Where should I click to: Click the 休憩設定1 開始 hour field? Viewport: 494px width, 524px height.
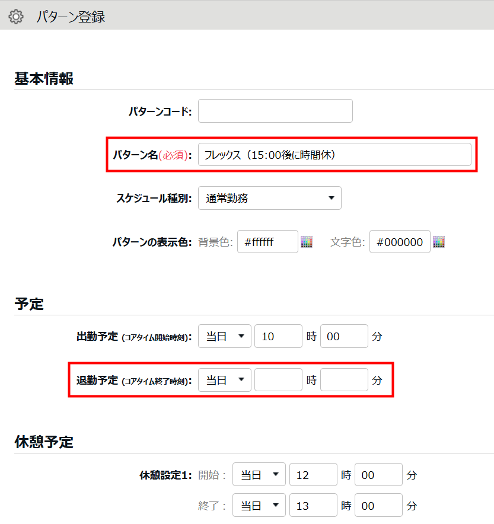pos(313,475)
